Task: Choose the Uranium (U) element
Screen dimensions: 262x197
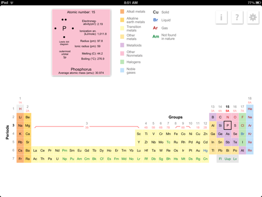Action: click(57, 159)
